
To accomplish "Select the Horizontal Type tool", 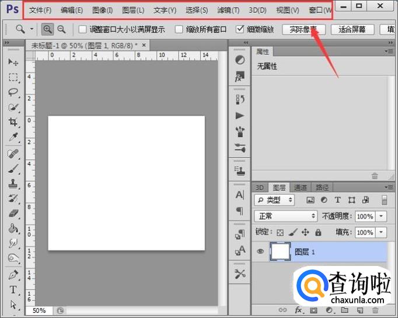I will pyautogui.click(x=13, y=290).
